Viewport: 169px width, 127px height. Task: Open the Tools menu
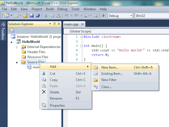75,9
